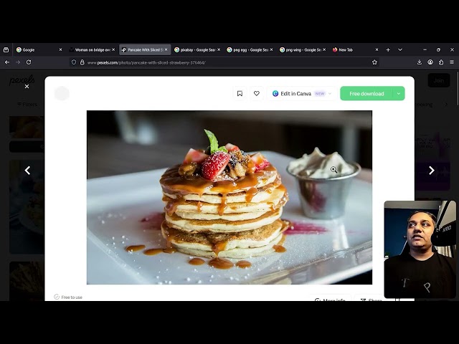
Task: Switch to the Google tab
Action: pos(39,50)
